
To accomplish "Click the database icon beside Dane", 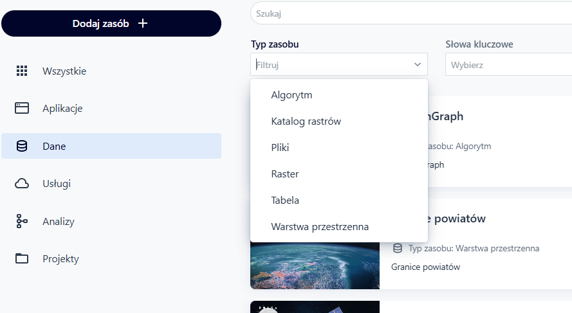I will tap(22, 146).
